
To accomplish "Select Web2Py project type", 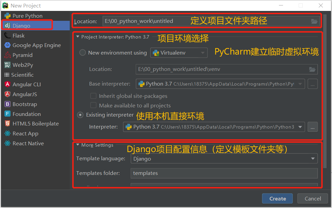I will tap(35, 65).
